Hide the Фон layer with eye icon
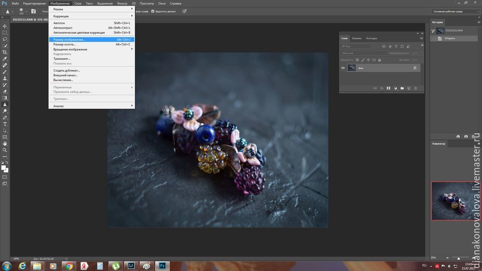This screenshot has width=482, height=271. coord(343,68)
